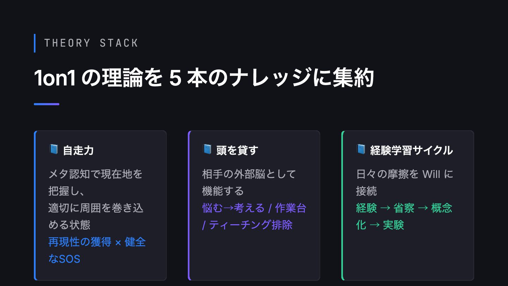Click the slide title 1on1の理論を5本のナレッジに集約

click(x=204, y=78)
